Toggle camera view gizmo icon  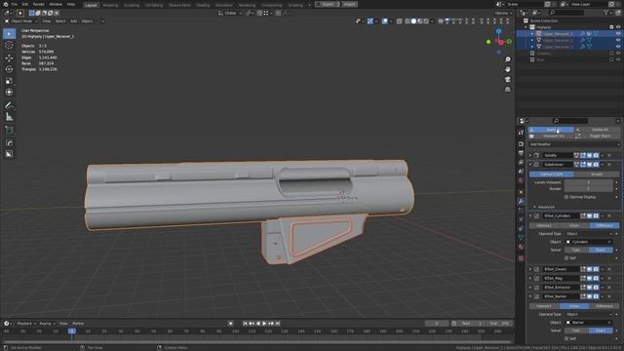[x=507, y=80]
